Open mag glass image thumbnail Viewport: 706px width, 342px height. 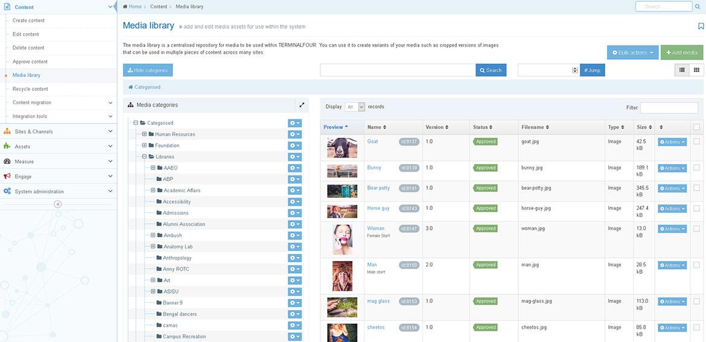[342, 308]
